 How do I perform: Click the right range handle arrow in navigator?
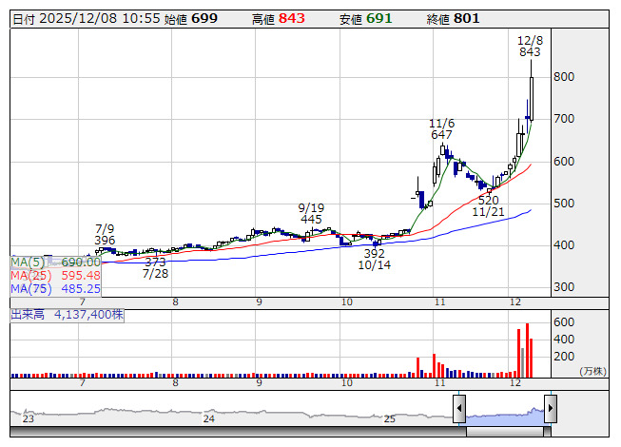click(550, 410)
